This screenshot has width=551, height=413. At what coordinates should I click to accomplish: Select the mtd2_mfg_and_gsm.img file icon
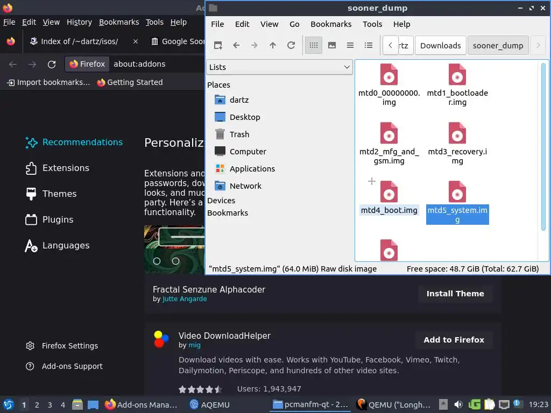click(388, 133)
